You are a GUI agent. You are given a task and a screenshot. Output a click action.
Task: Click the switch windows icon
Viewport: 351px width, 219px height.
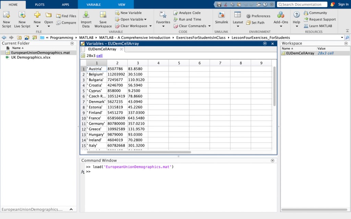coord(258,4)
